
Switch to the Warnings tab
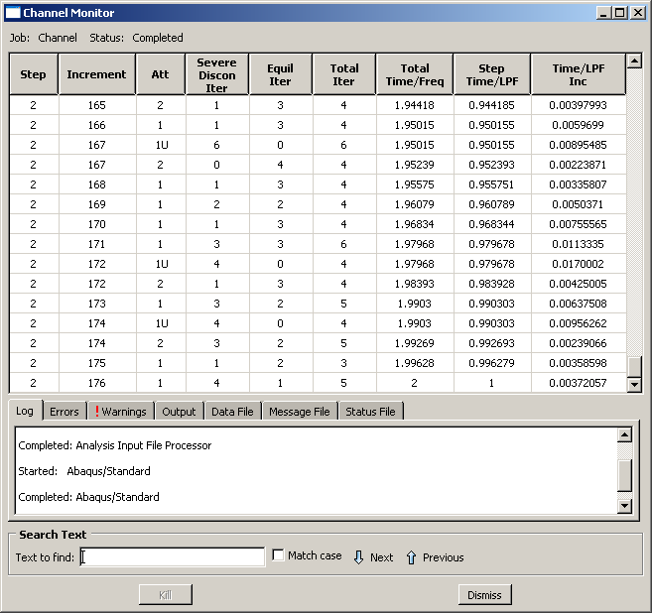click(119, 412)
